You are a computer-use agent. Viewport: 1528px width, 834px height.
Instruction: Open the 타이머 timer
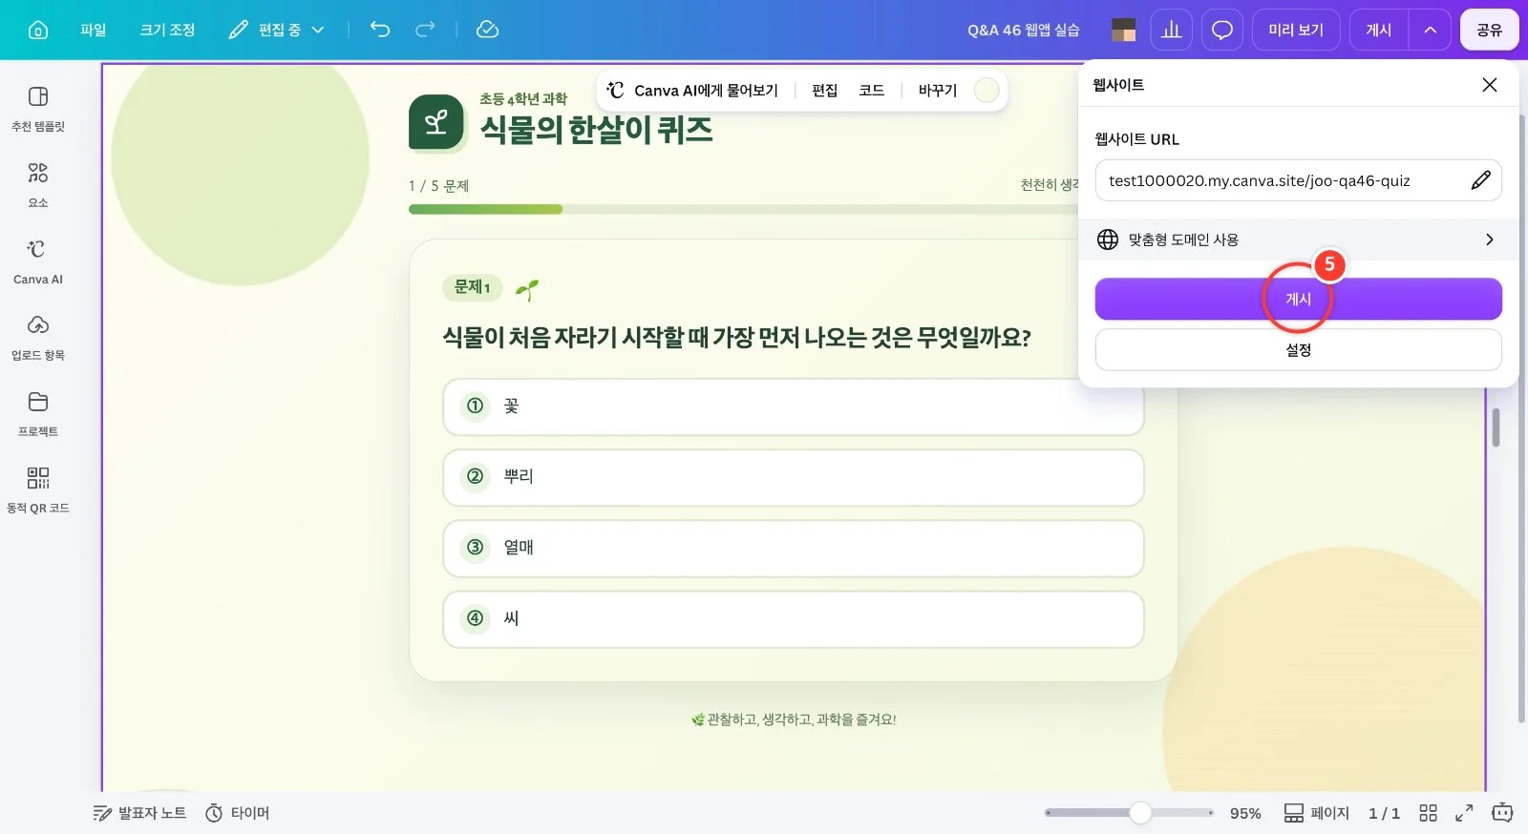pos(238,813)
